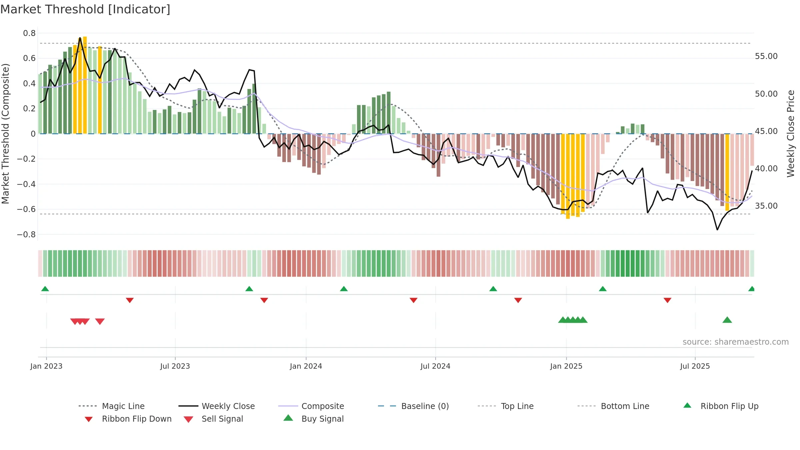Click the Weekly Close low point near Aug 2025

pyautogui.click(x=717, y=230)
